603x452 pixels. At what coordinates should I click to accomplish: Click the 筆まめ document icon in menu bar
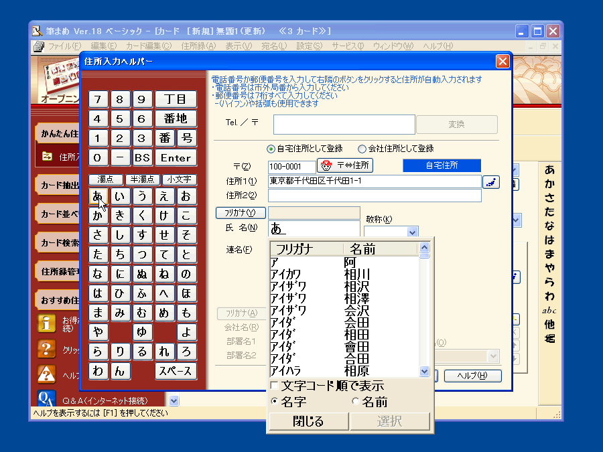click(x=39, y=46)
